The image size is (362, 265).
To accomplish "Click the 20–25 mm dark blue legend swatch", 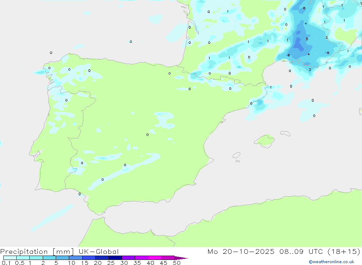I will click(x=102, y=258).
